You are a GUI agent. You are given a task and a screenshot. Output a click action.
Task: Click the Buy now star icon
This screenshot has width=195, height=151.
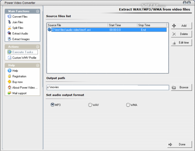click(x=9, y=82)
